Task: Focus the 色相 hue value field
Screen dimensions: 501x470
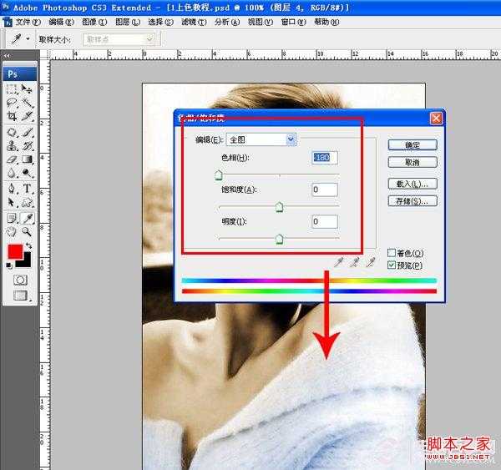Action: pyautogui.click(x=325, y=158)
